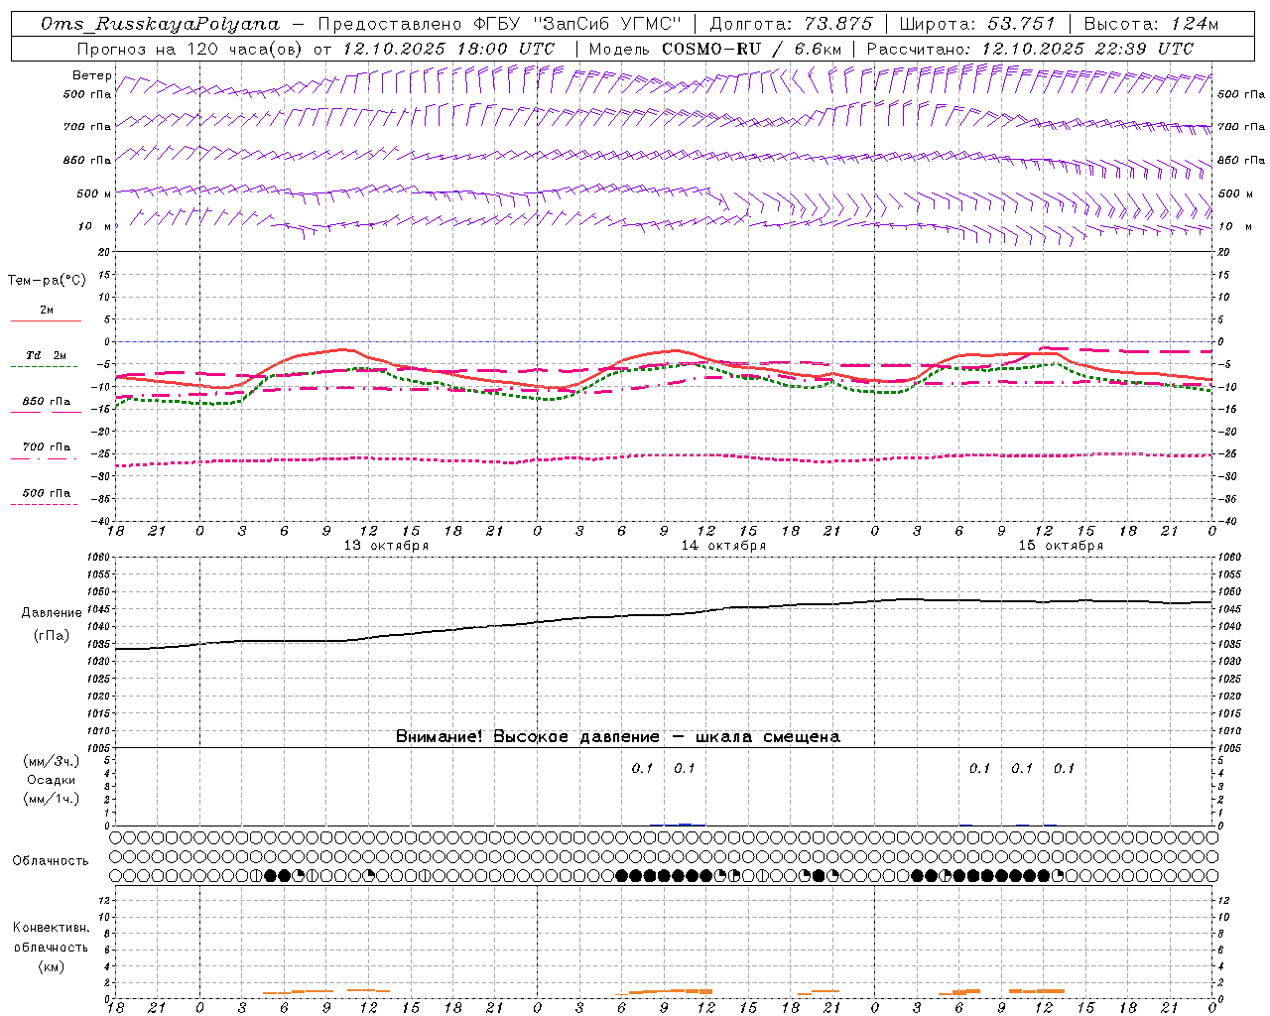Screen dimensions: 1270x1016
Task: Click the 14 октября date label
Action: click(723, 545)
